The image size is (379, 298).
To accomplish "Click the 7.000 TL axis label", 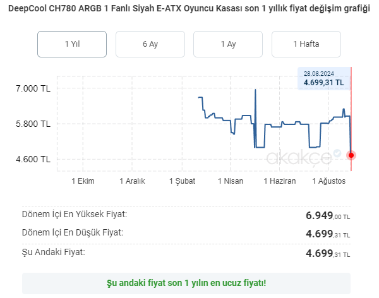I will 32,88.
